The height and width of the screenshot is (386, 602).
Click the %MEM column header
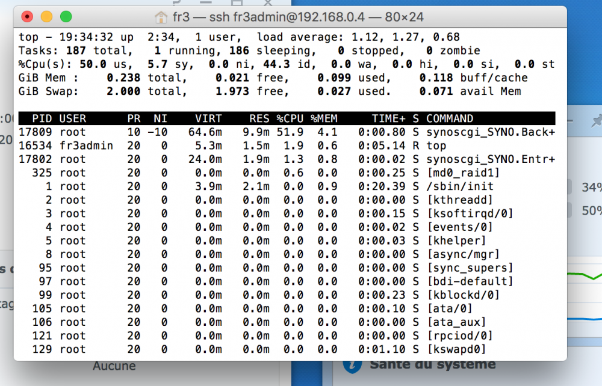pos(324,118)
